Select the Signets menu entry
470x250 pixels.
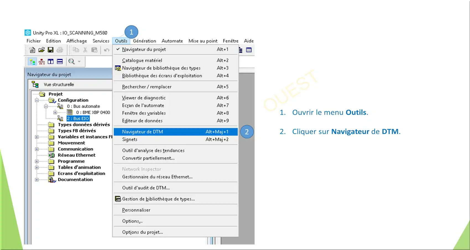176,140
